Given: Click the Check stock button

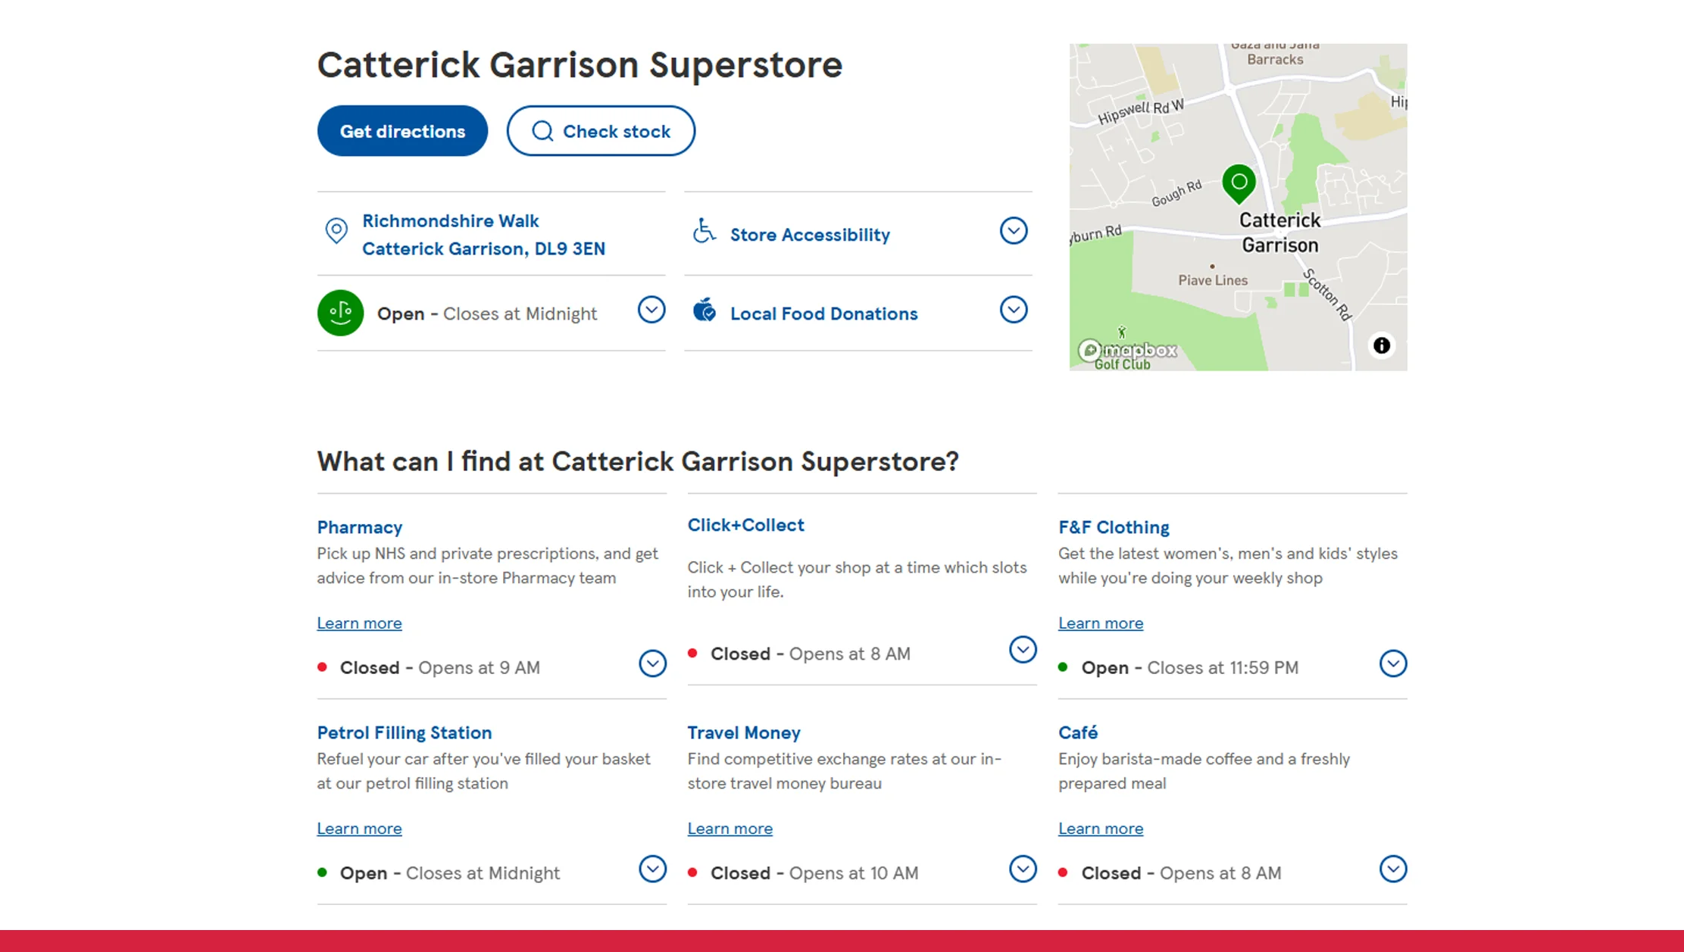Looking at the screenshot, I should point(600,131).
